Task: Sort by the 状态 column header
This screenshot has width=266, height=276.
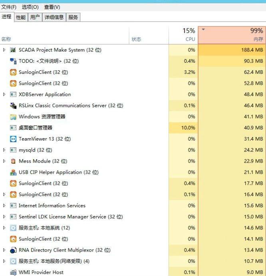Action: point(149,35)
